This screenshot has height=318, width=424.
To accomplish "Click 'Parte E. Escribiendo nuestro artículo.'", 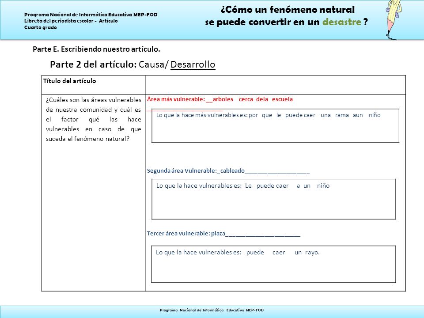I will (96, 49).
